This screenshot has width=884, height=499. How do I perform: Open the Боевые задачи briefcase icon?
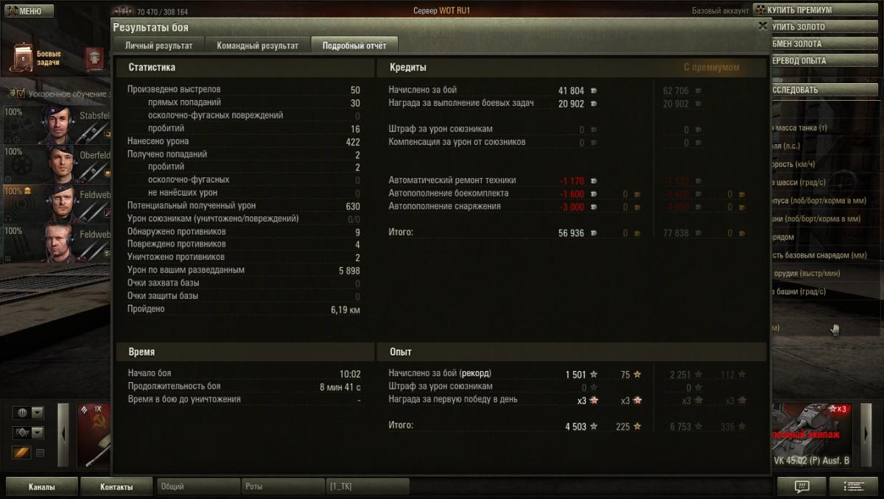[22, 57]
